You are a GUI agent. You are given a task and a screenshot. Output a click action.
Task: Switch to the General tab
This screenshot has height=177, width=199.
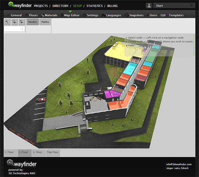[x=16, y=15]
